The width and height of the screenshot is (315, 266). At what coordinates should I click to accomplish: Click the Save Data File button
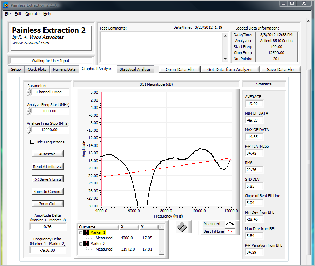tap(280, 70)
